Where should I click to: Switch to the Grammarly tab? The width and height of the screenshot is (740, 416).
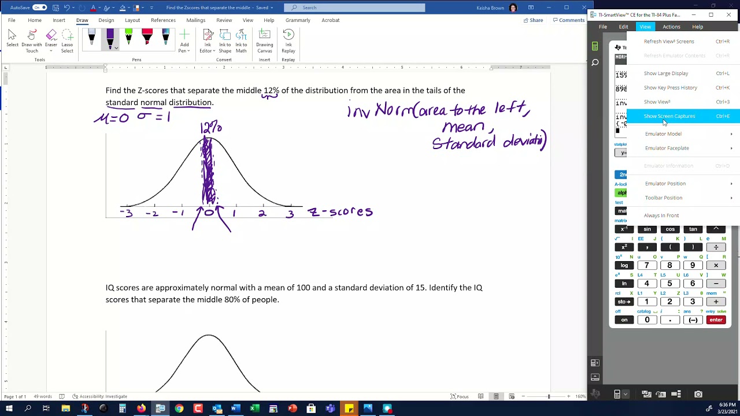pyautogui.click(x=298, y=20)
